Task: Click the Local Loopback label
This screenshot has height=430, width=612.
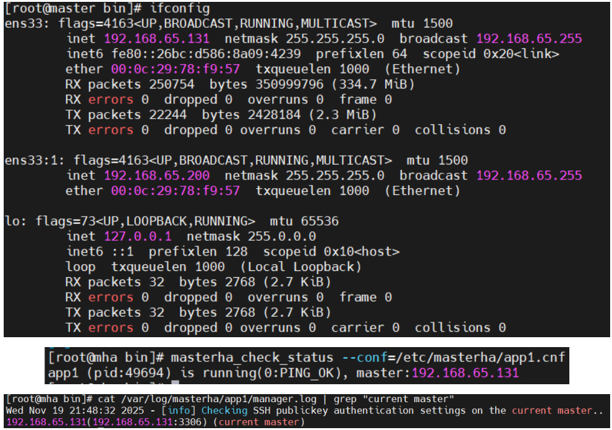Action: 301,267
